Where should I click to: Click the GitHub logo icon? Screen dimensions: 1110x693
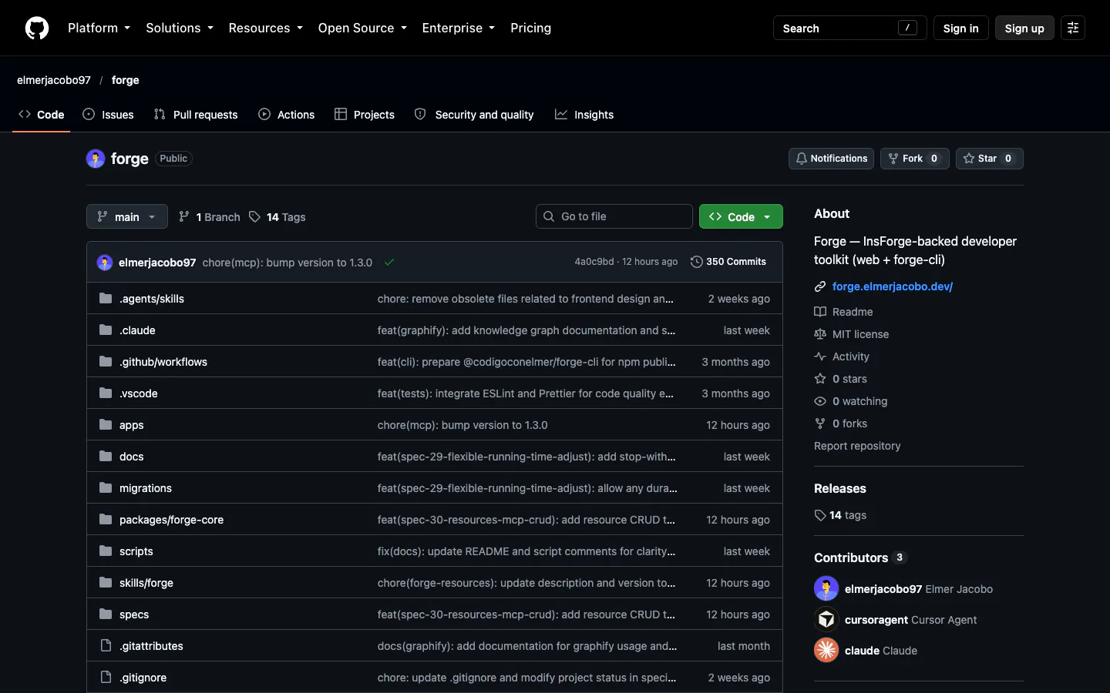click(37, 28)
